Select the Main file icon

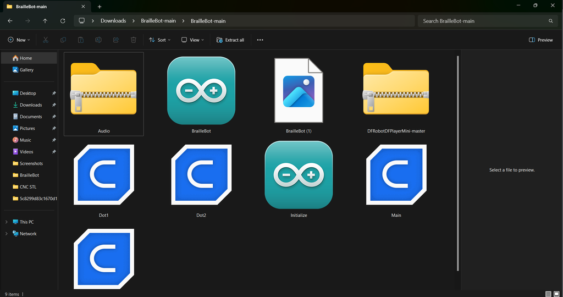click(396, 175)
